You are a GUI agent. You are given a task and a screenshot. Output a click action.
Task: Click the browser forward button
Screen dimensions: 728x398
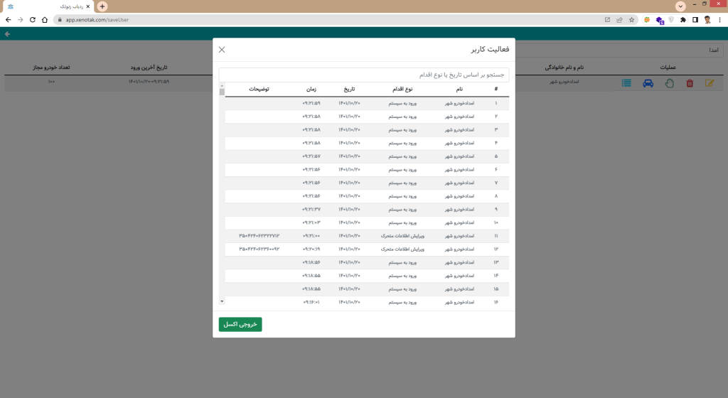coord(20,19)
